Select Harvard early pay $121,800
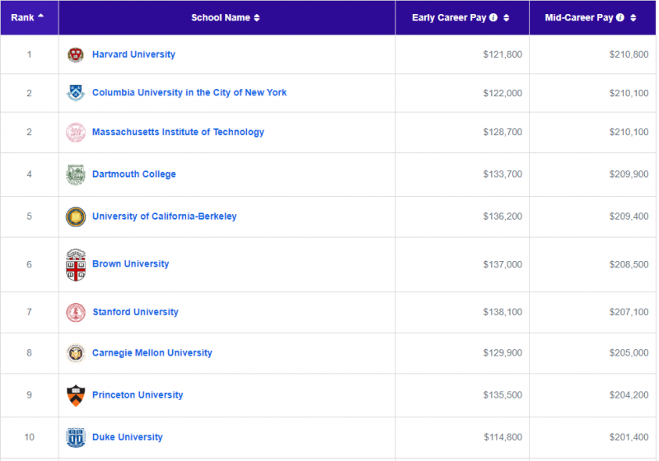The image size is (659, 461). (x=502, y=54)
